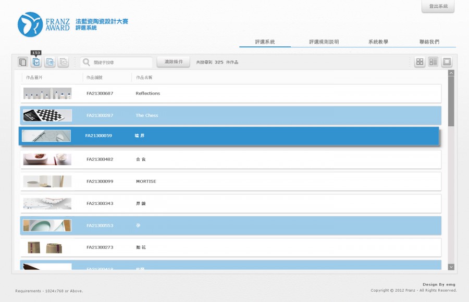Open the 聯絡我們 tab
Viewport: 469px width, 302px height.
(429, 42)
